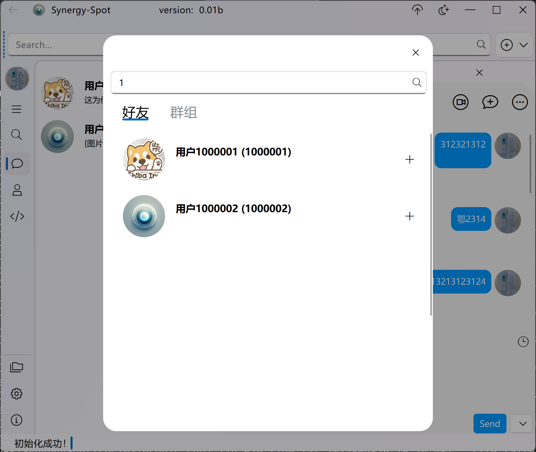
Task: Toggle dark mode with the moon icon
Action: click(443, 10)
